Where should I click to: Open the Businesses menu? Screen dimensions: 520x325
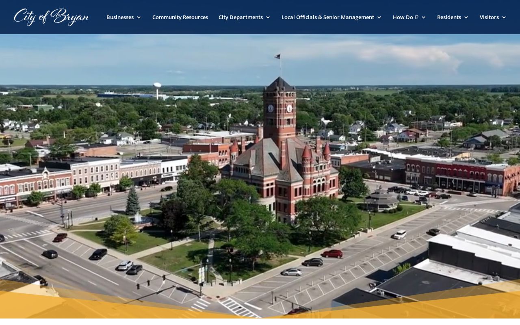pos(120,17)
